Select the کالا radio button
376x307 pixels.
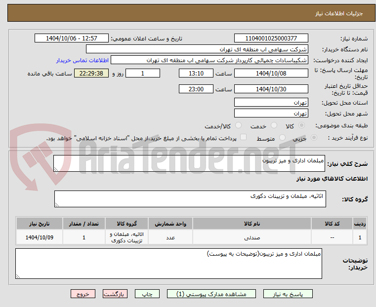302,125
